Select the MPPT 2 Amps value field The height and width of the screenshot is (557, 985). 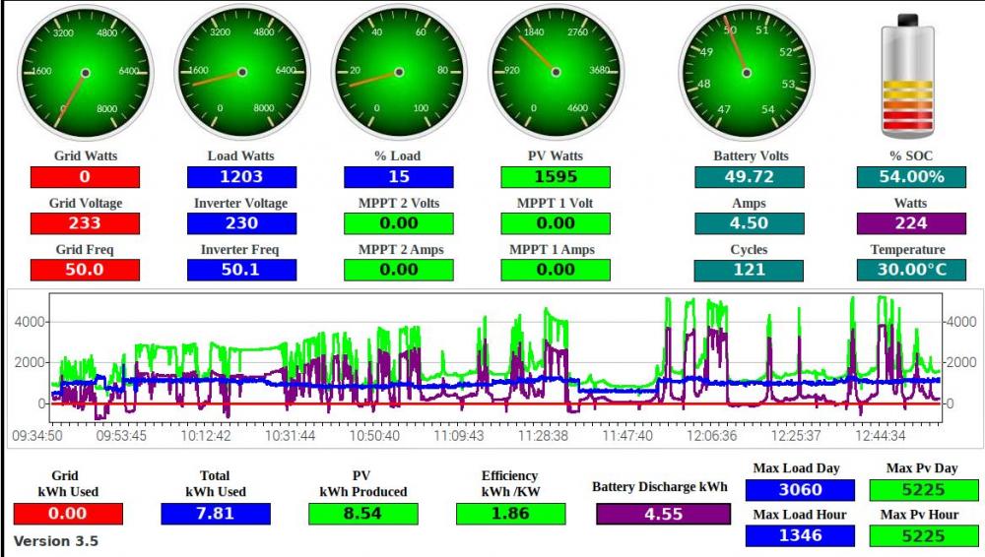pyautogui.click(x=399, y=270)
